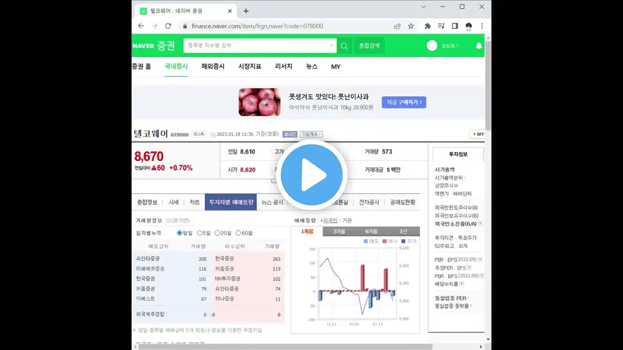Viewport: 623px width, 350px height.
Task: Close the 텔코웨어 네이버 증권 tab
Action: 230,11
